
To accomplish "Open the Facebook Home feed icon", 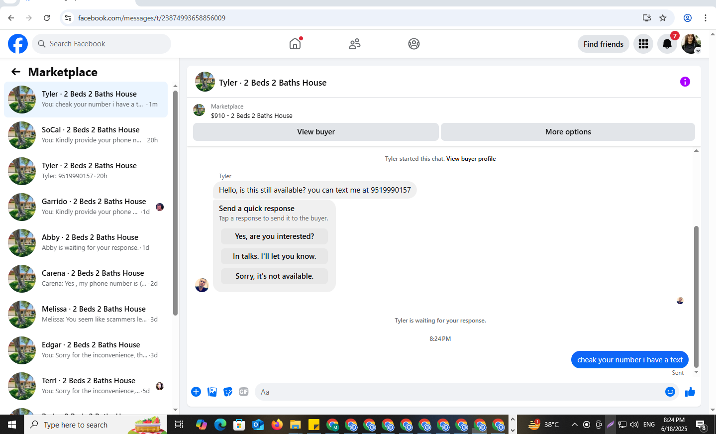I will point(295,44).
